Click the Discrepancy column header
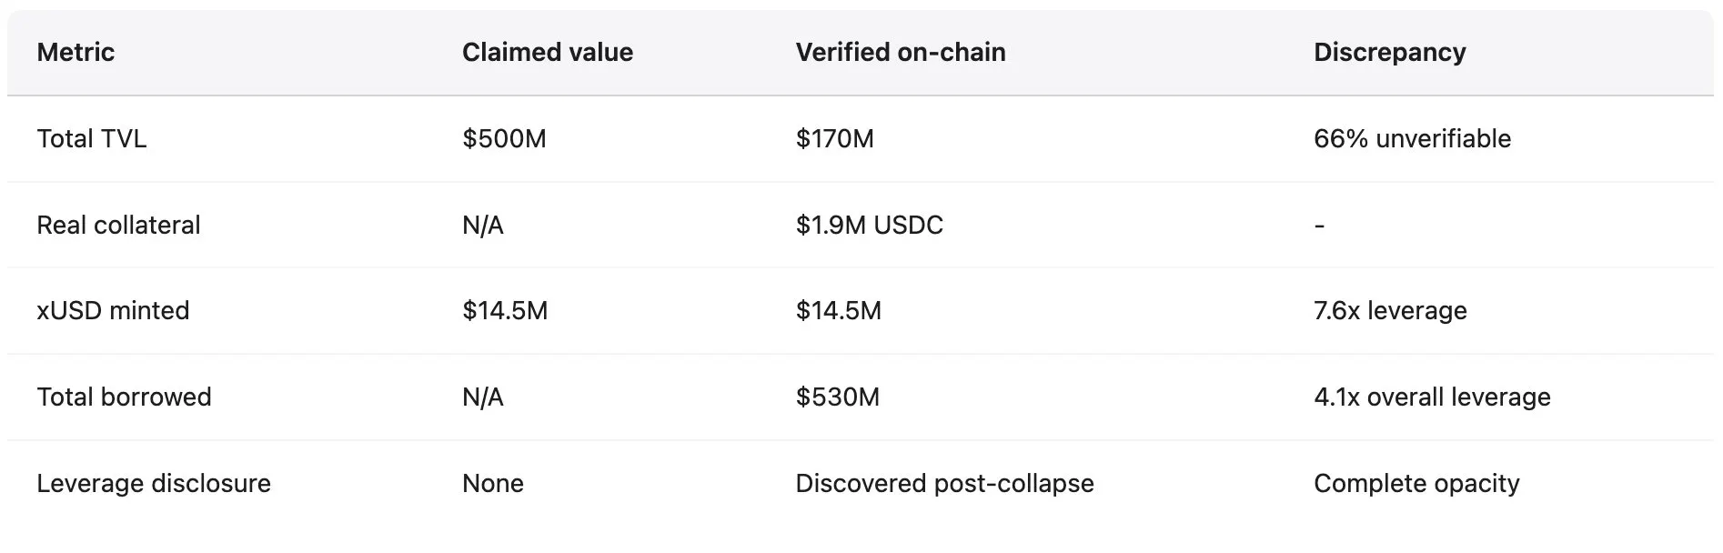Image resolution: width=1723 pixels, height=553 pixels. point(1389,53)
